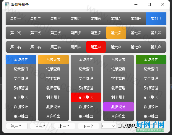
Task: Select blue 系统设置 in first vertical list
Action: click(21, 60)
